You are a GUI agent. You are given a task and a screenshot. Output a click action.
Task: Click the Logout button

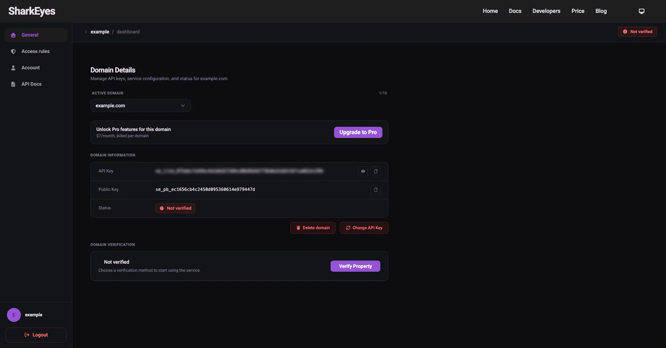[x=36, y=335]
